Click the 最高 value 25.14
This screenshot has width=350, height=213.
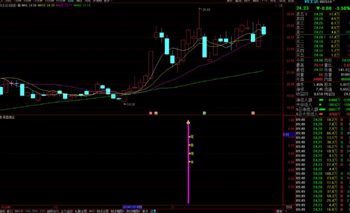tap(318, 65)
